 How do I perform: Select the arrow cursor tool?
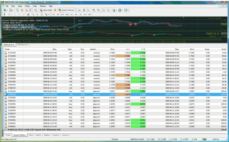5,14
